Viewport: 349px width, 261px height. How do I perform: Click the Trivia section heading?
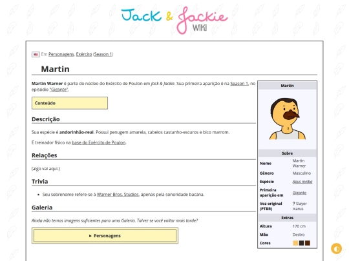pos(40,182)
